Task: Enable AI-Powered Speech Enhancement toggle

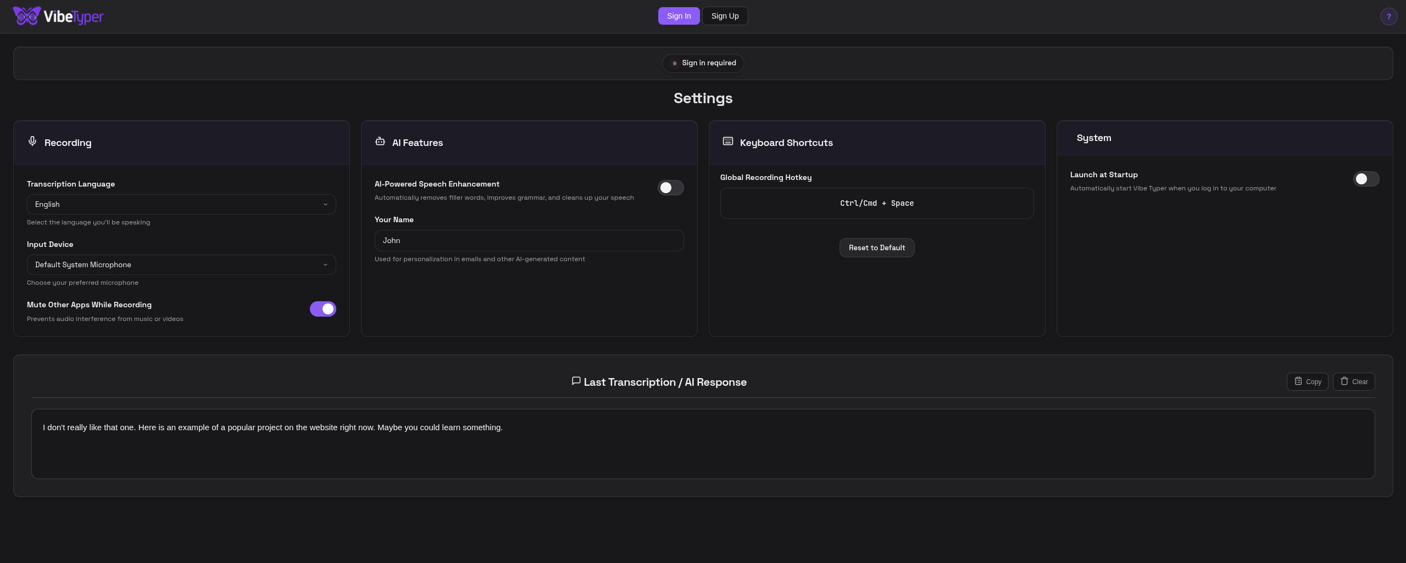Action: point(670,188)
